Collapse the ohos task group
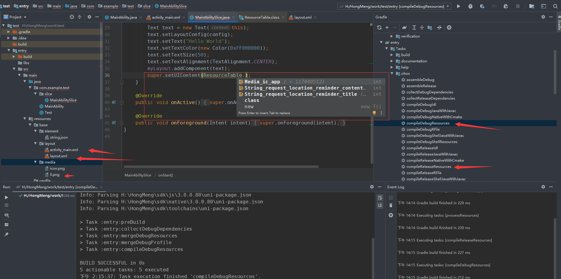Image resolution: width=561 pixels, height=279 pixels. click(392, 73)
